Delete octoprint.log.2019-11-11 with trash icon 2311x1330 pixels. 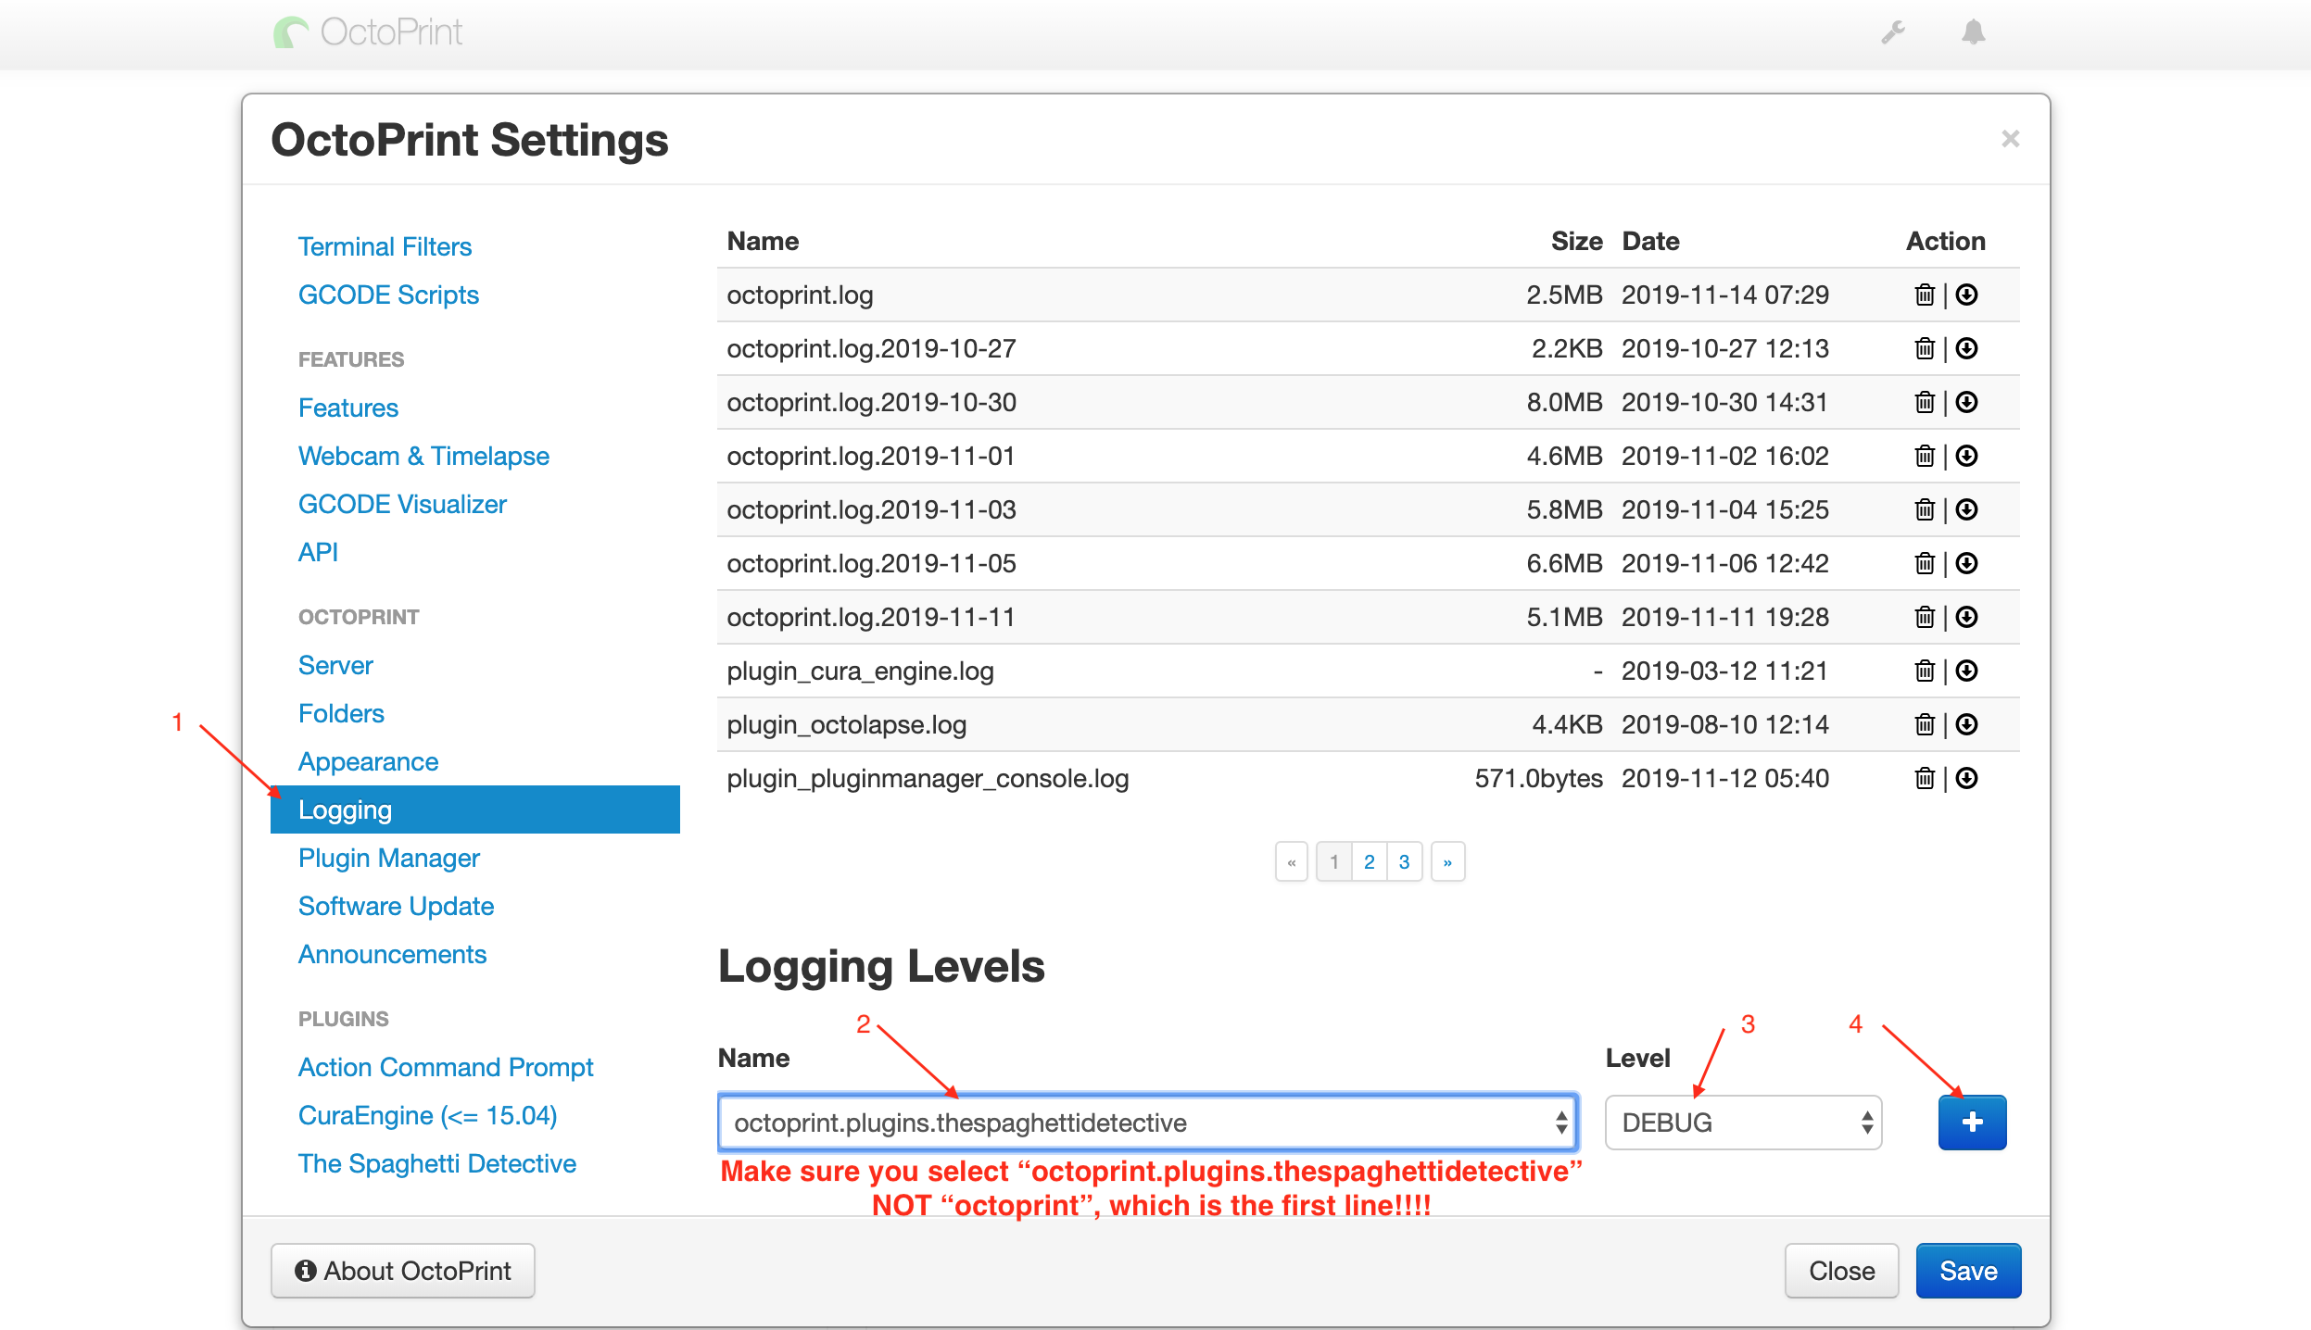click(1925, 617)
